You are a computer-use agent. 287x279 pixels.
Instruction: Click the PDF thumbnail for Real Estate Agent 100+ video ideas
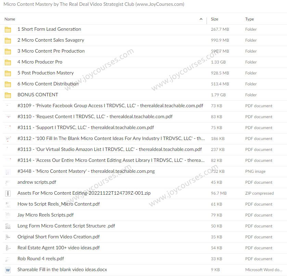click(8, 248)
